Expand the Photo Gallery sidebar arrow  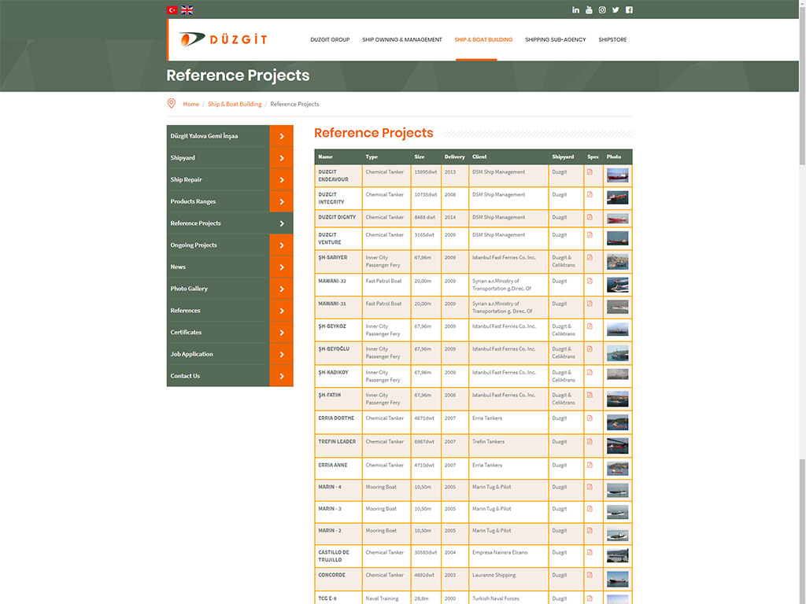click(x=281, y=289)
